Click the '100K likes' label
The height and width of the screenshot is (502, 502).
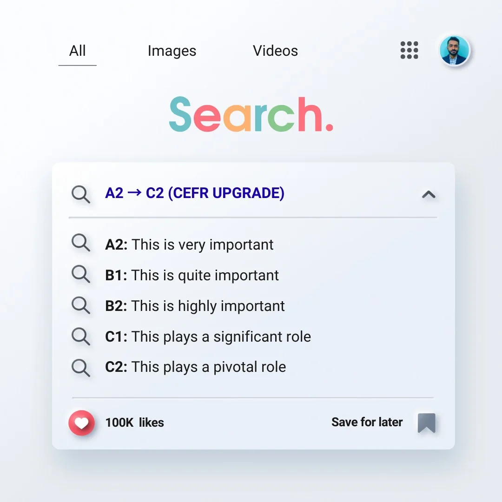point(135,423)
